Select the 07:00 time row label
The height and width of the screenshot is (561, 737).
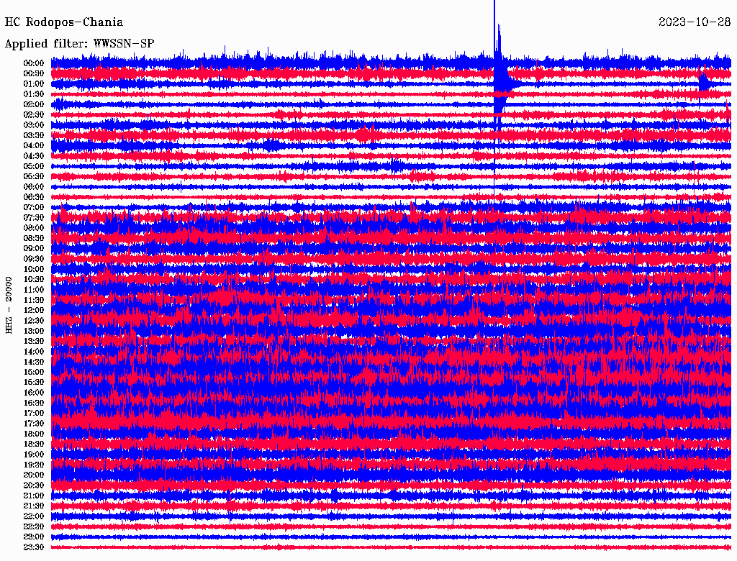click(x=34, y=208)
